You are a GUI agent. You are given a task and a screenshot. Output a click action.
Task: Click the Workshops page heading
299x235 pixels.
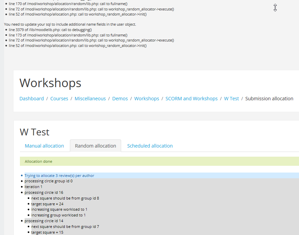50,83
